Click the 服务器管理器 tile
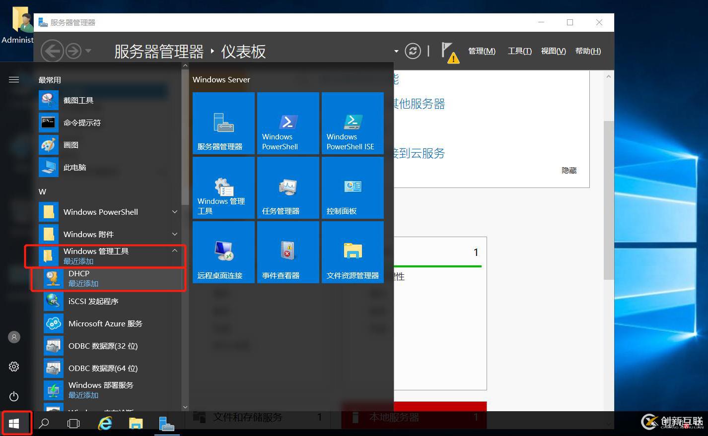This screenshot has width=708, height=436. pos(223,123)
